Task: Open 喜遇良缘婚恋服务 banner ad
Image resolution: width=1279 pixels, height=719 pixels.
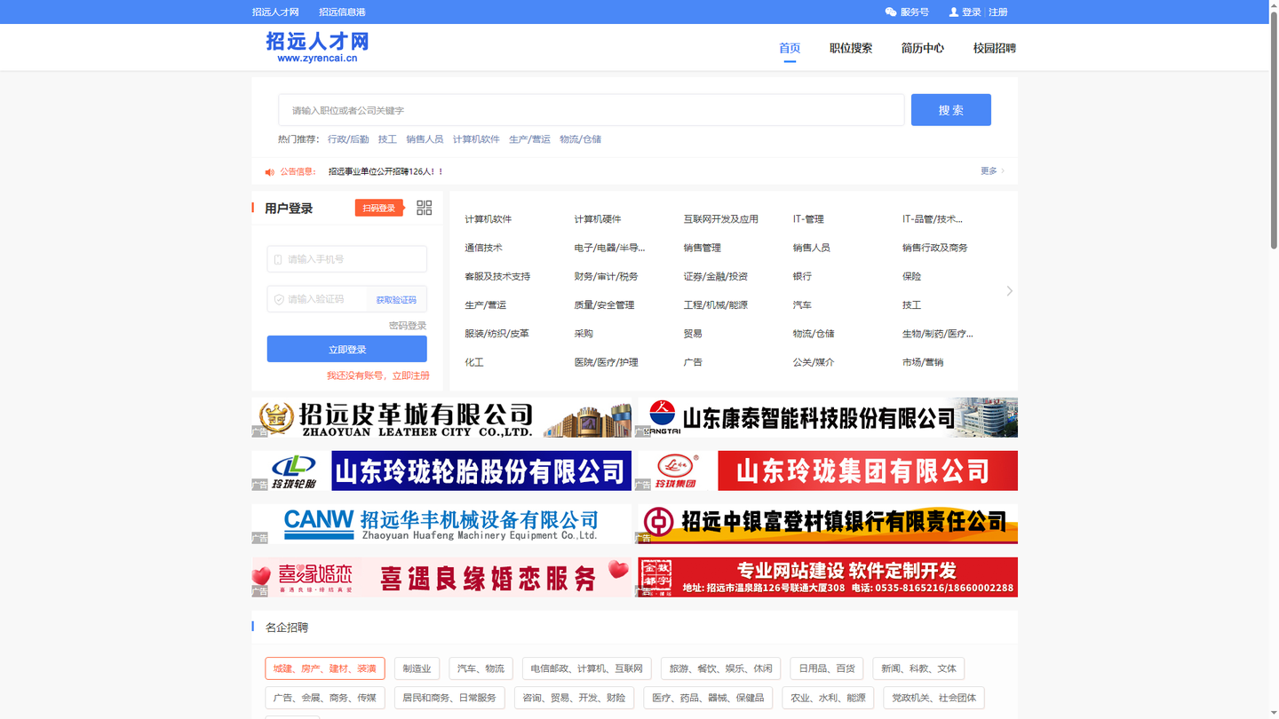Action: 442,577
